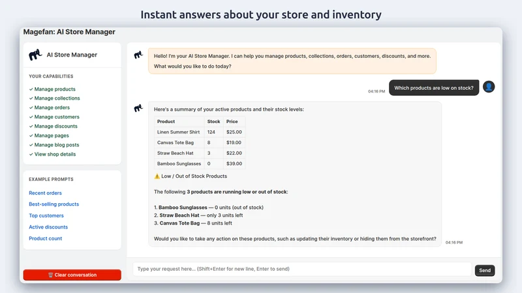Click the '8 units left' list item
This screenshot has height=293, width=522.
tap(193, 223)
